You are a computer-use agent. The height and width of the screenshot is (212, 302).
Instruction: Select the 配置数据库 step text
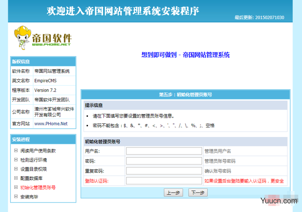point(31,178)
